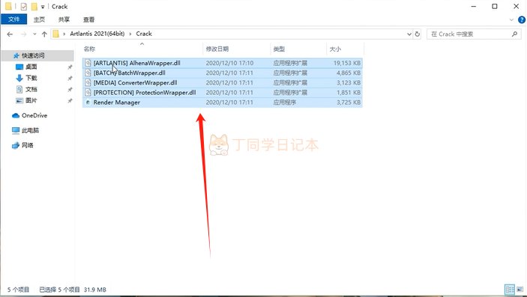Click the 4,865 KB size cell
The width and height of the screenshot is (527, 297).
tap(349, 73)
